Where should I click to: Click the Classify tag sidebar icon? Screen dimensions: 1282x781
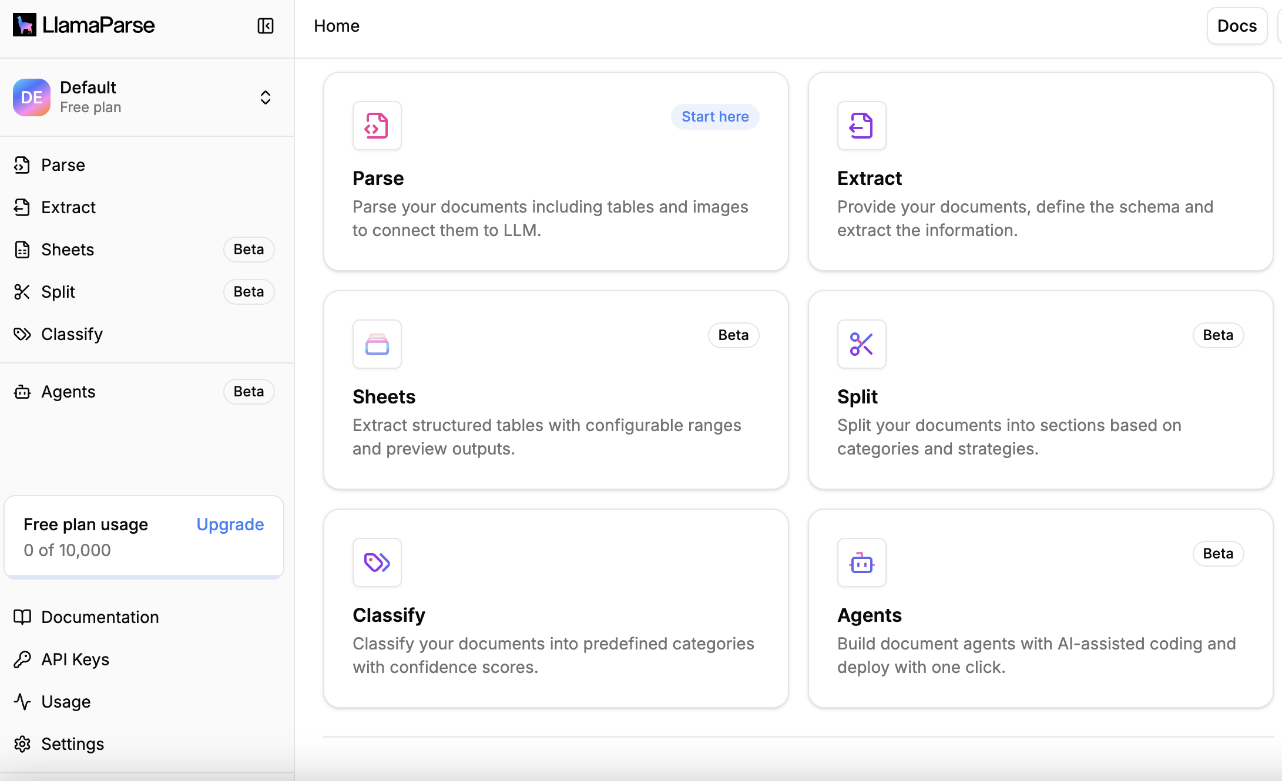tap(22, 334)
